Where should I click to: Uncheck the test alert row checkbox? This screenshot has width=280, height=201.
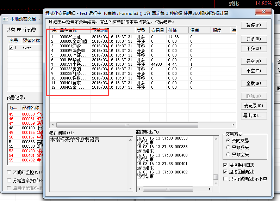pos(12,48)
